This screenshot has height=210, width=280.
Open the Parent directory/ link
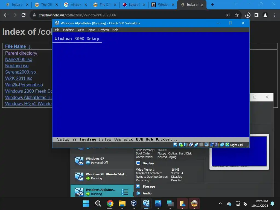(21, 53)
